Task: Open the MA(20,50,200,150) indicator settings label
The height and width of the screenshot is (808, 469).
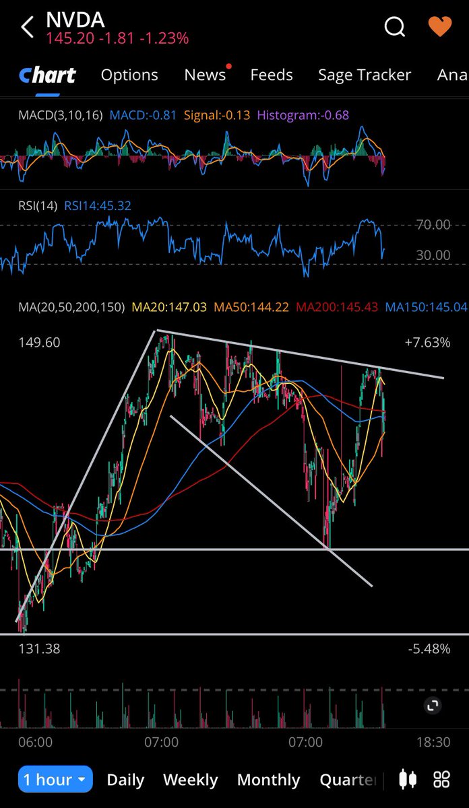Action: (71, 307)
